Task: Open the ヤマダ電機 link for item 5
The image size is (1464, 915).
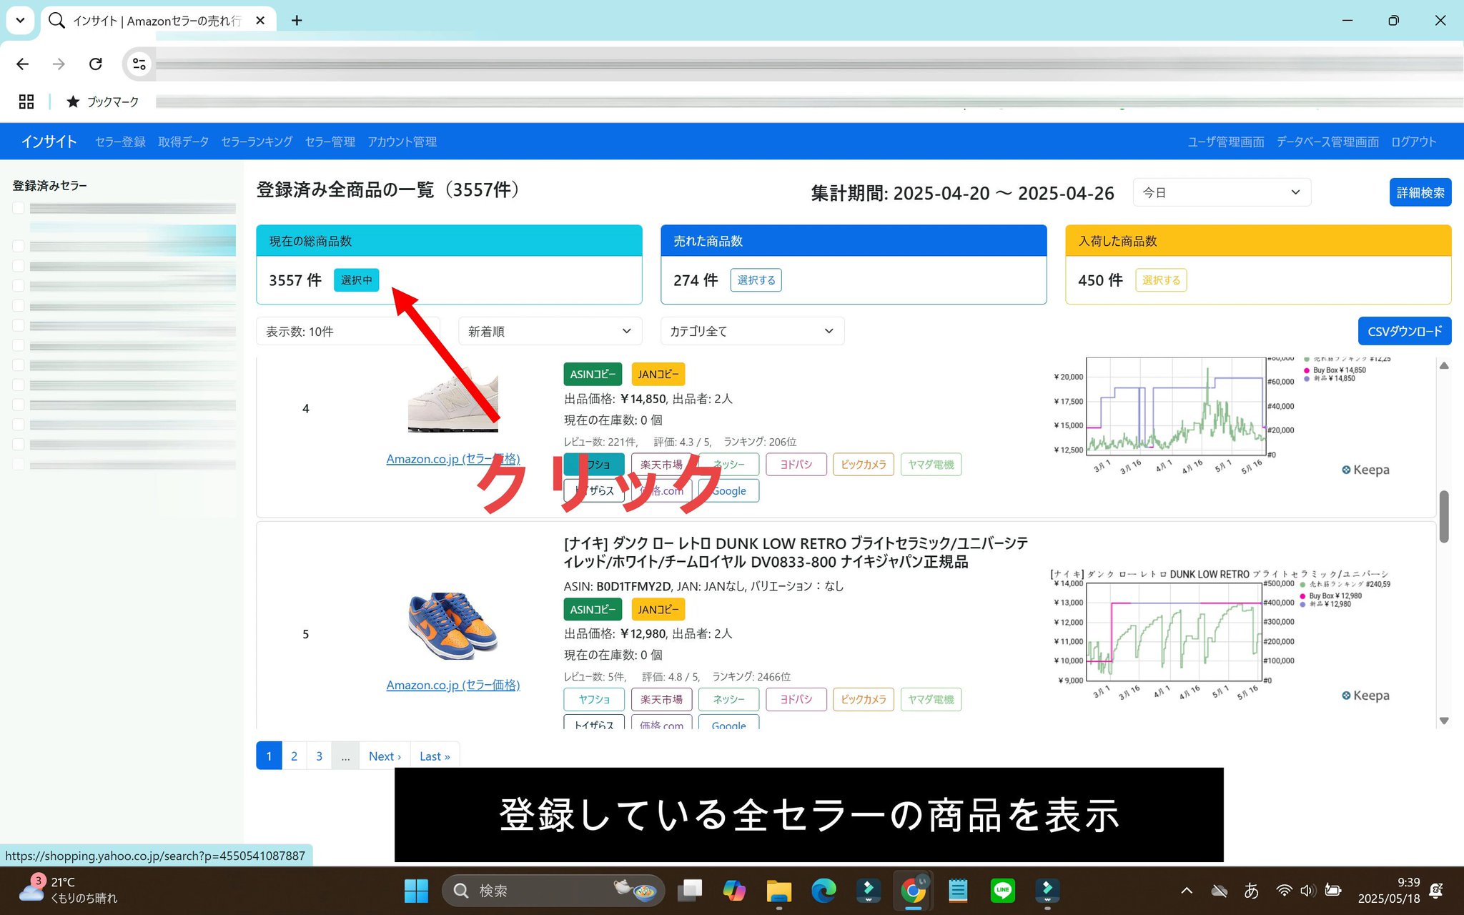Action: pos(931,699)
